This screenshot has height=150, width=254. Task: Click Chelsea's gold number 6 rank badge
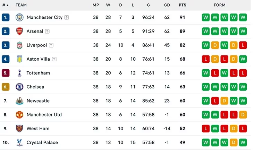pos(6,87)
